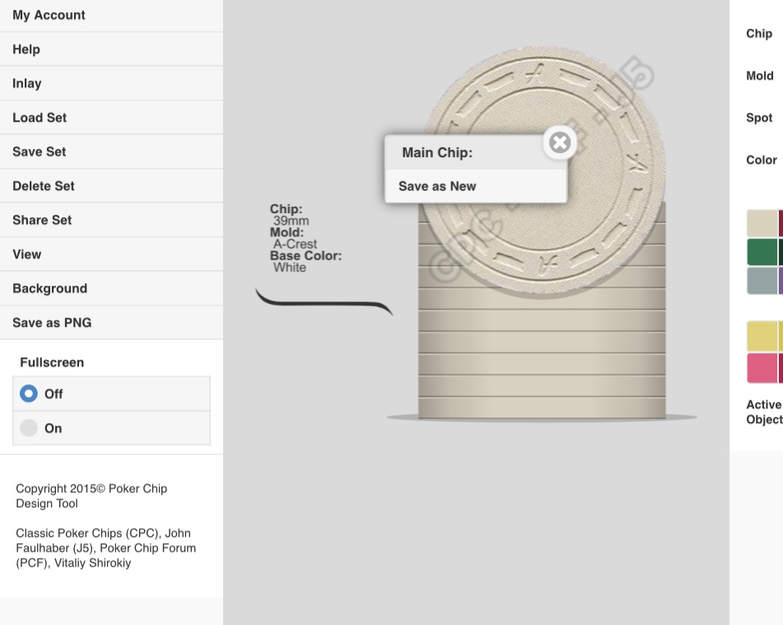
Task: Pick the green color swatch
Action: 762,252
